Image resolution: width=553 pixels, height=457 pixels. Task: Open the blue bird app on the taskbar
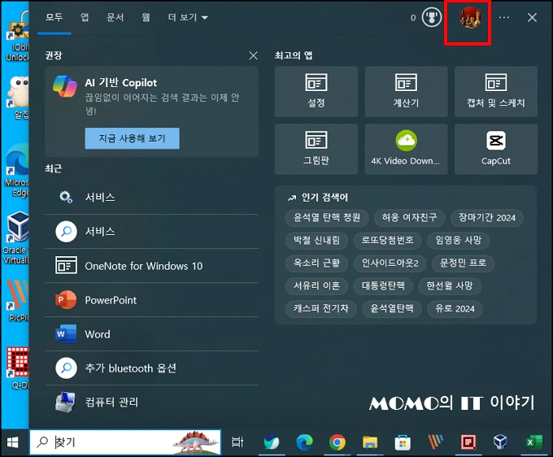click(x=272, y=442)
